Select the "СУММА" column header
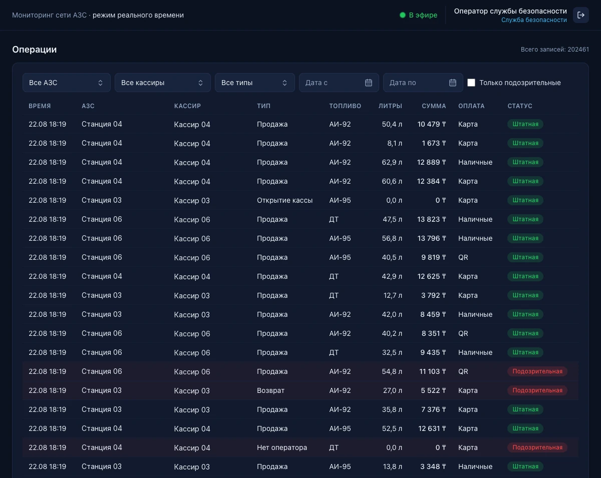The height and width of the screenshot is (478, 601). pos(434,106)
